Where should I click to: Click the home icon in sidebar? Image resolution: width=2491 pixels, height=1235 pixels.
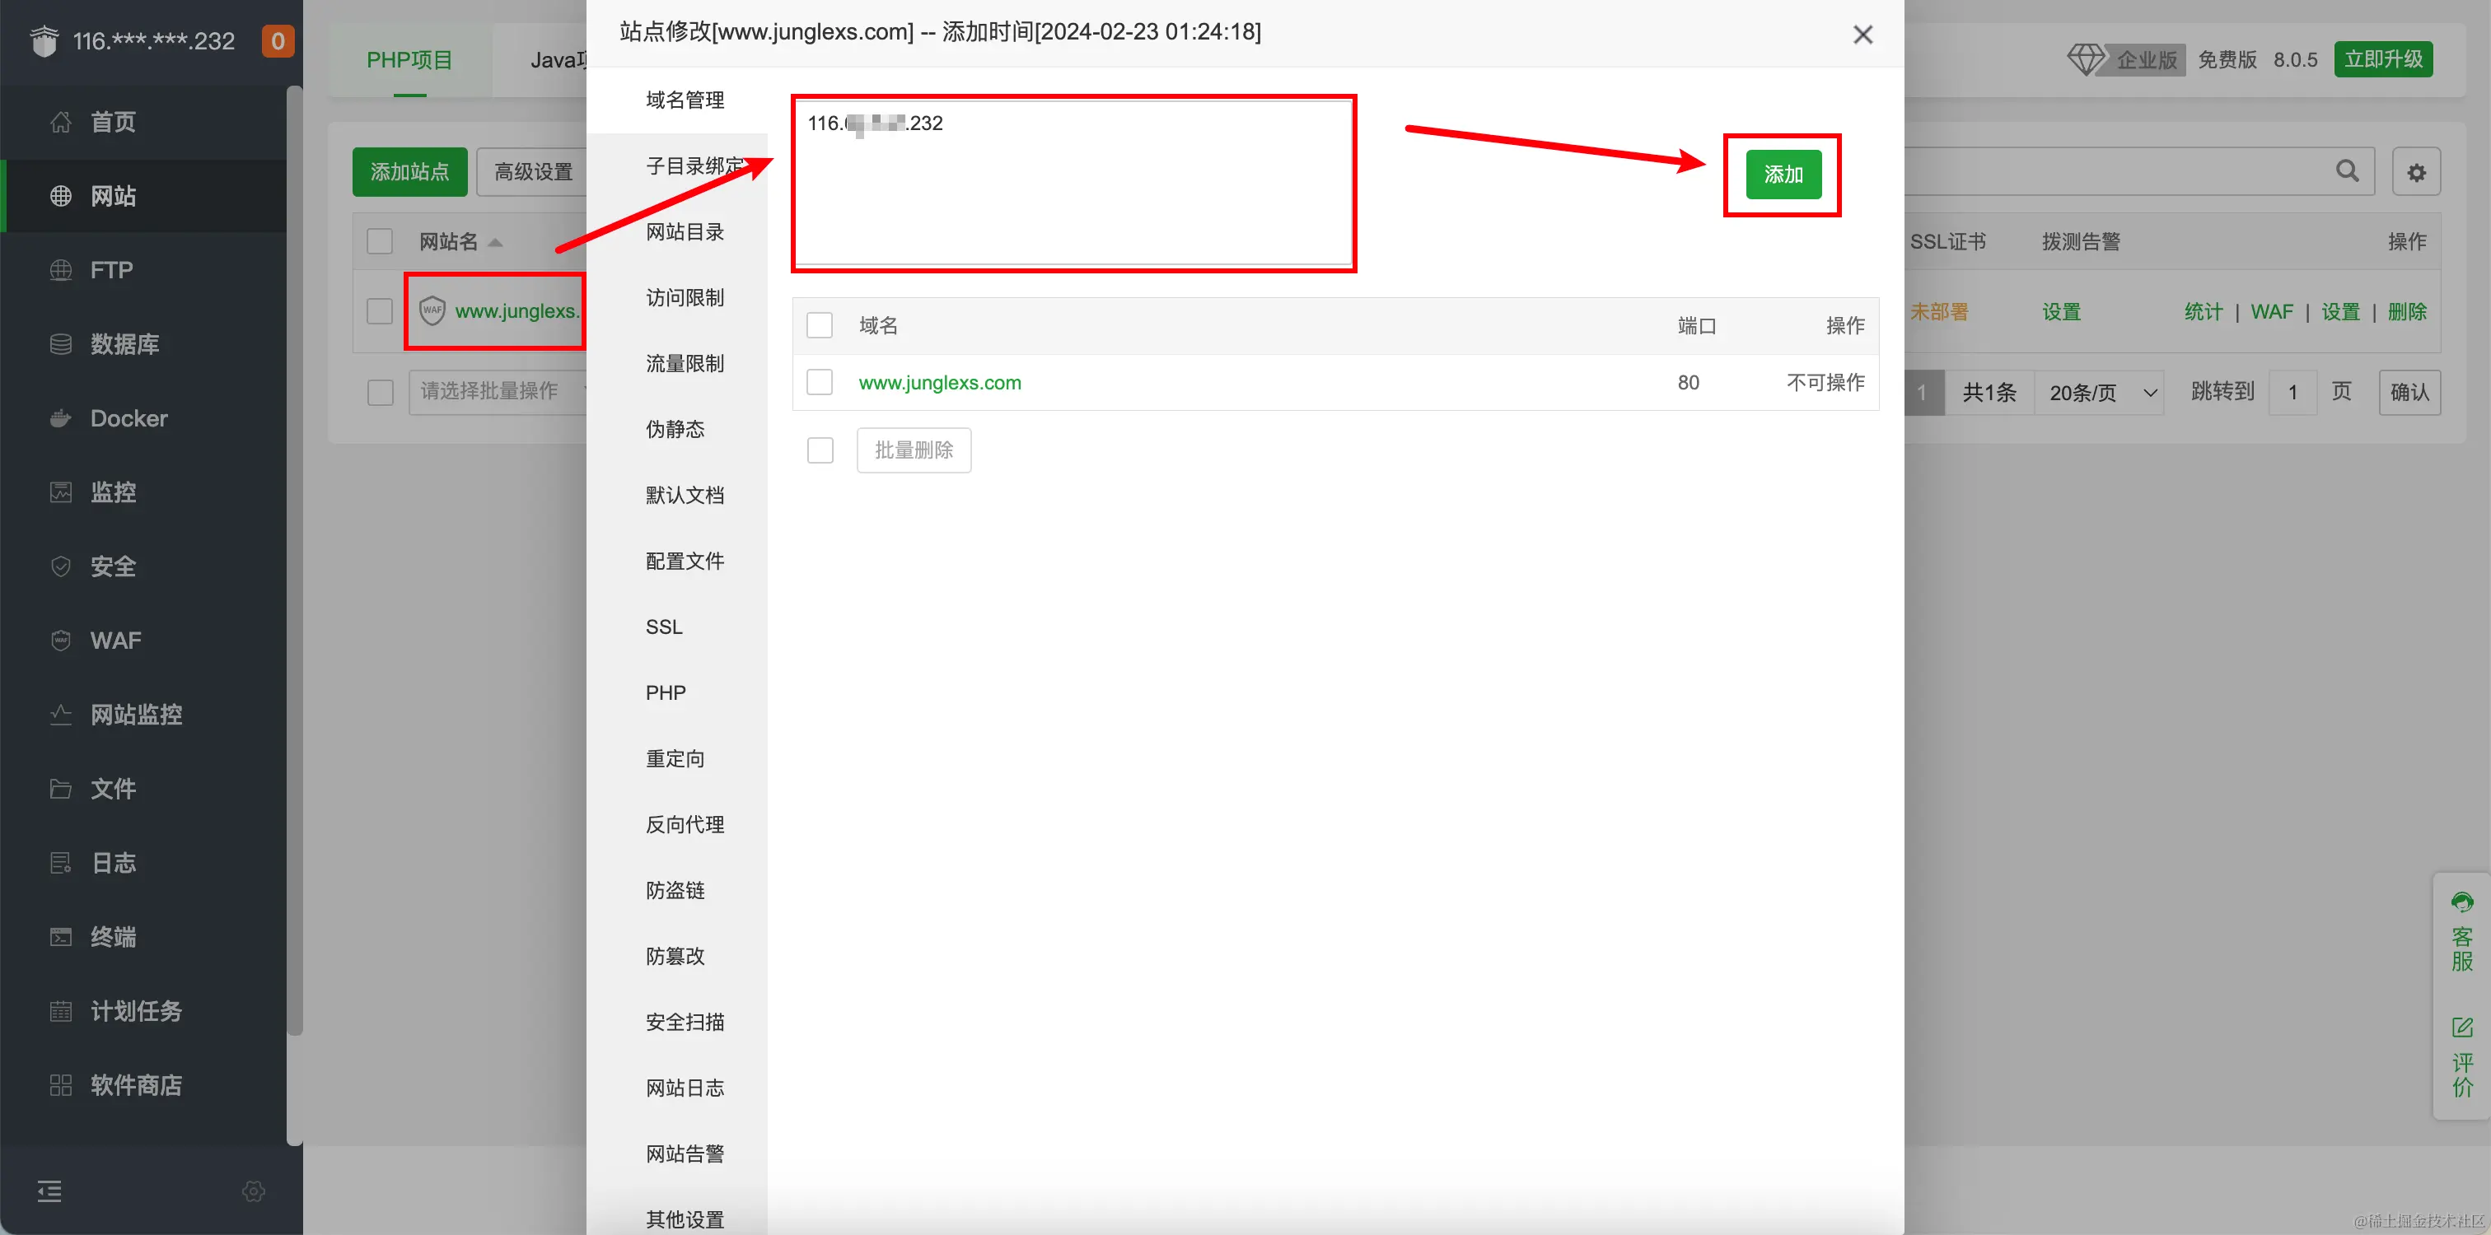[61, 122]
